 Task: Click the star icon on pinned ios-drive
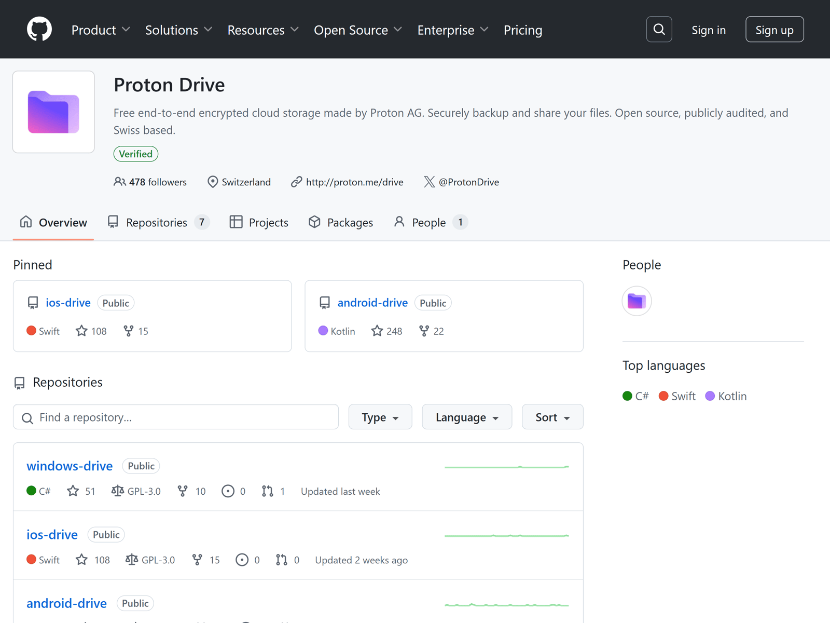pos(81,331)
